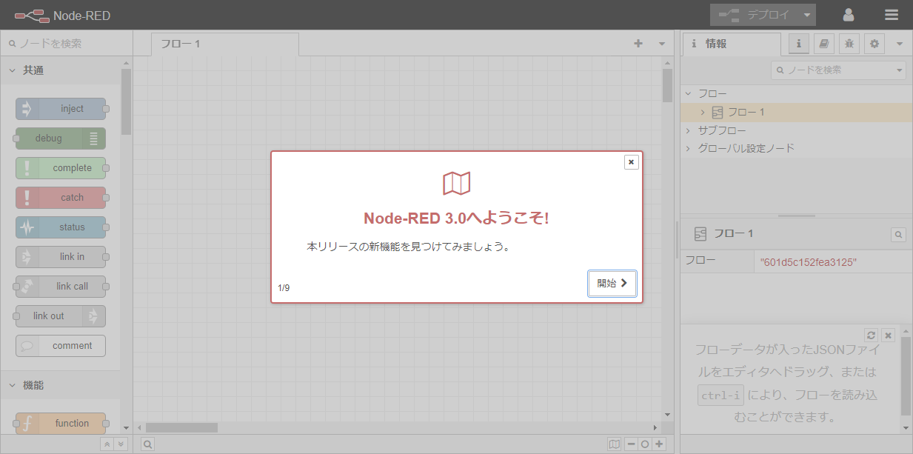The height and width of the screenshot is (454, 913).
Task: Zoom out on the canvas
Action: (x=631, y=444)
